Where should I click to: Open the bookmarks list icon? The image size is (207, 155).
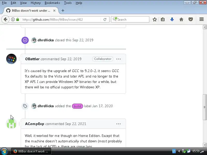[x=163, y=20]
